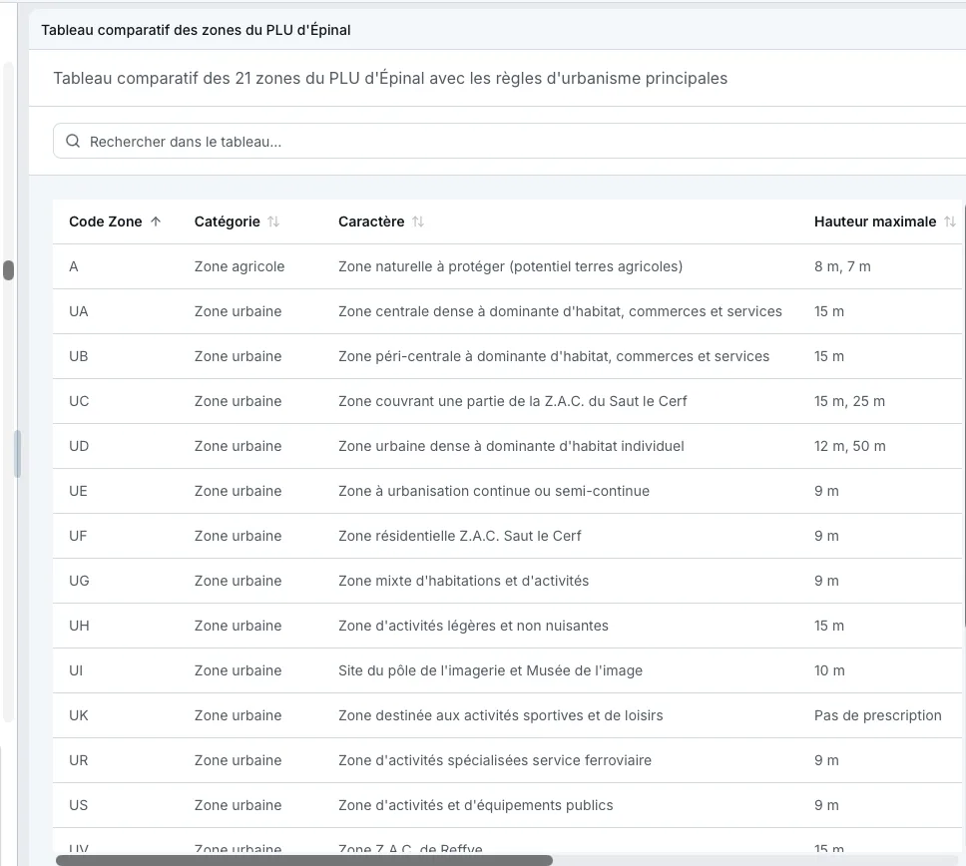The width and height of the screenshot is (966, 866).
Task: Select code cell 'UH'
Action: click(79, 627)
